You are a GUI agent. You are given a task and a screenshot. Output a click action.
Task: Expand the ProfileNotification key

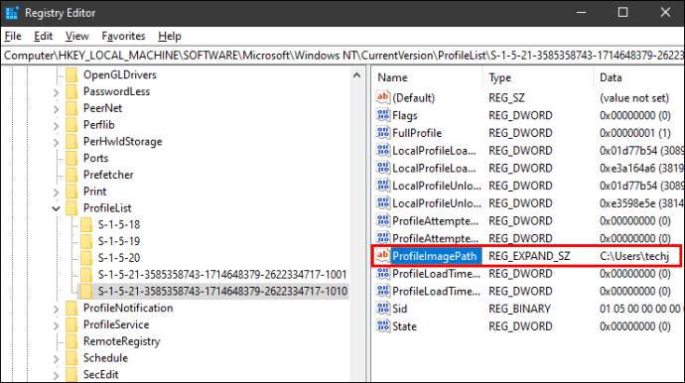coord(56,309)
